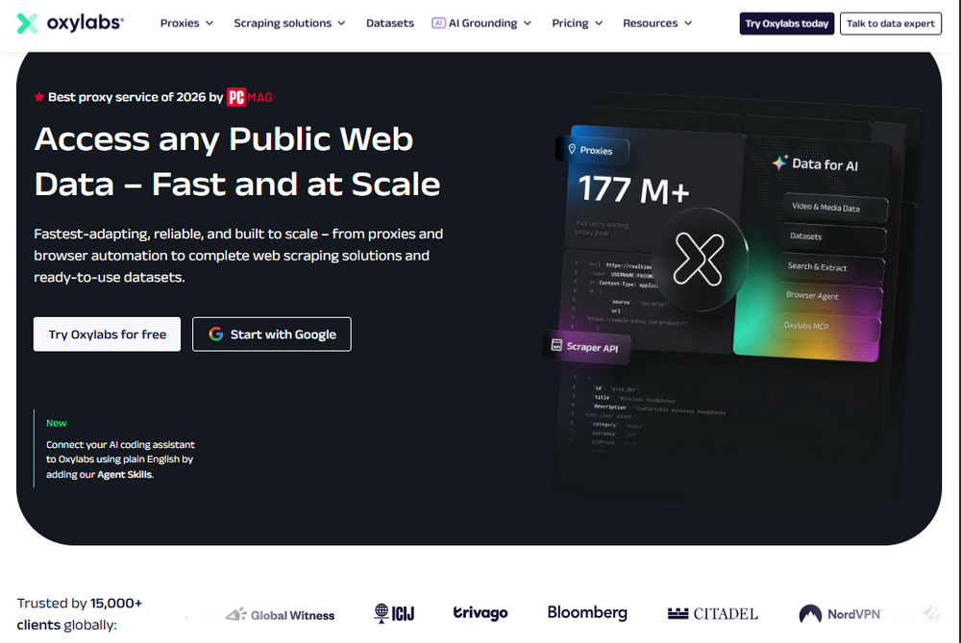This screenshot has width=961, height=643.
Task: Click the Proxies location pin icon
Action: [x=571, y=149]
